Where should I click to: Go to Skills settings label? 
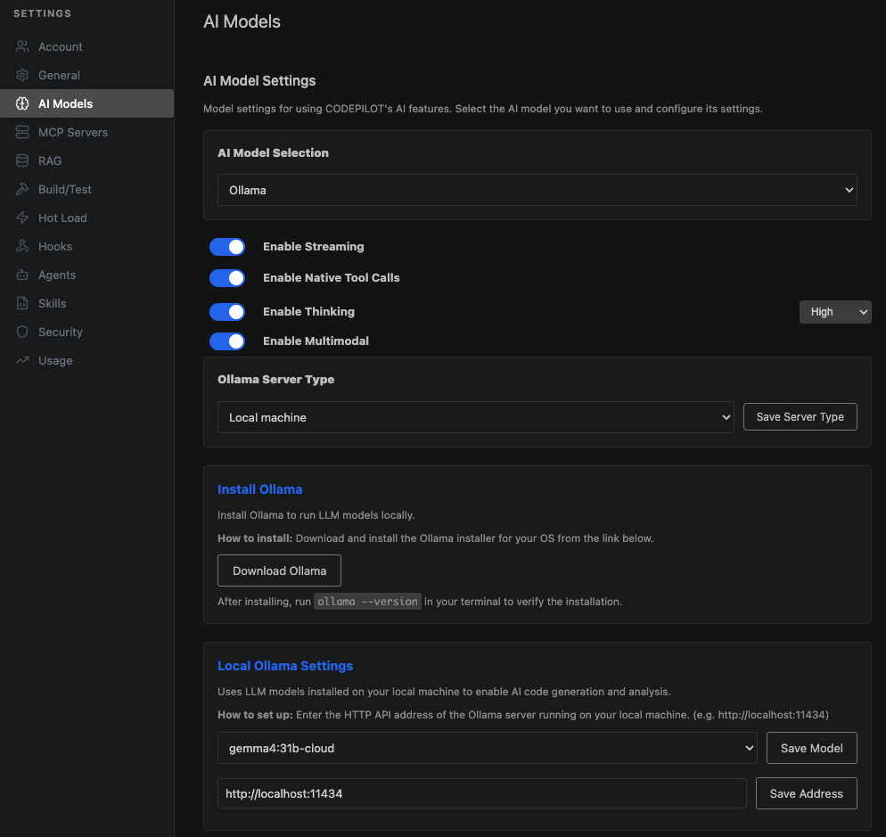tap(52, 303)
